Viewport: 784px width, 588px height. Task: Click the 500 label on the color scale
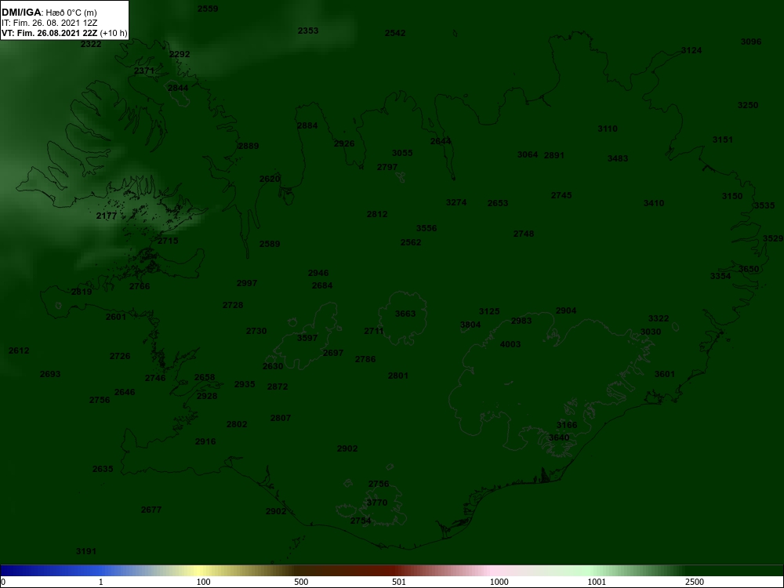click(301, 582)
